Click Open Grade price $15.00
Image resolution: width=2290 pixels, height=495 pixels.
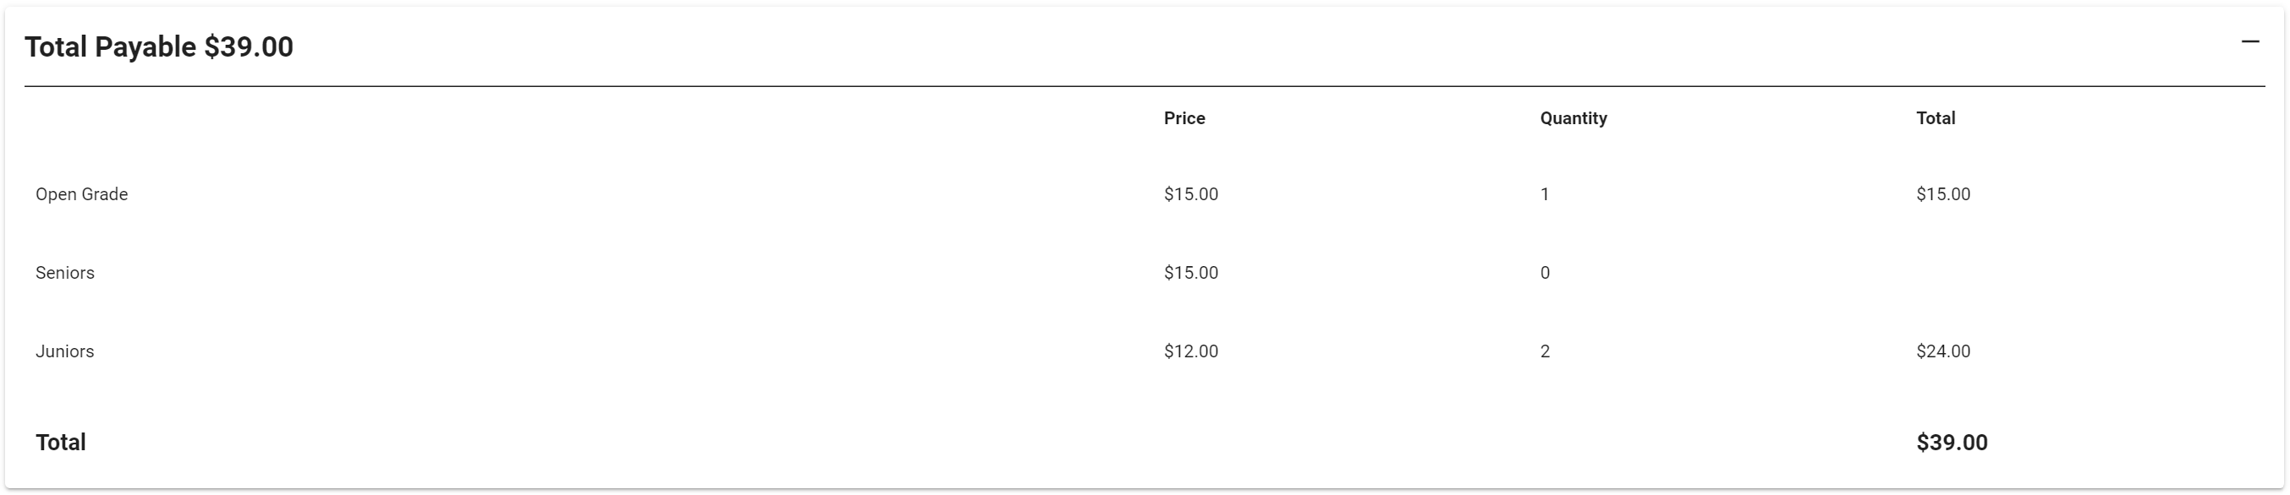coord(1191,194)
